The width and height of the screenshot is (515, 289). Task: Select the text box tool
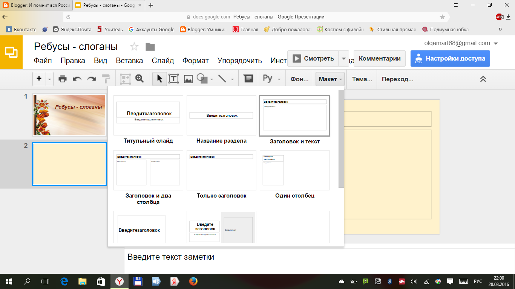(173, 79)
